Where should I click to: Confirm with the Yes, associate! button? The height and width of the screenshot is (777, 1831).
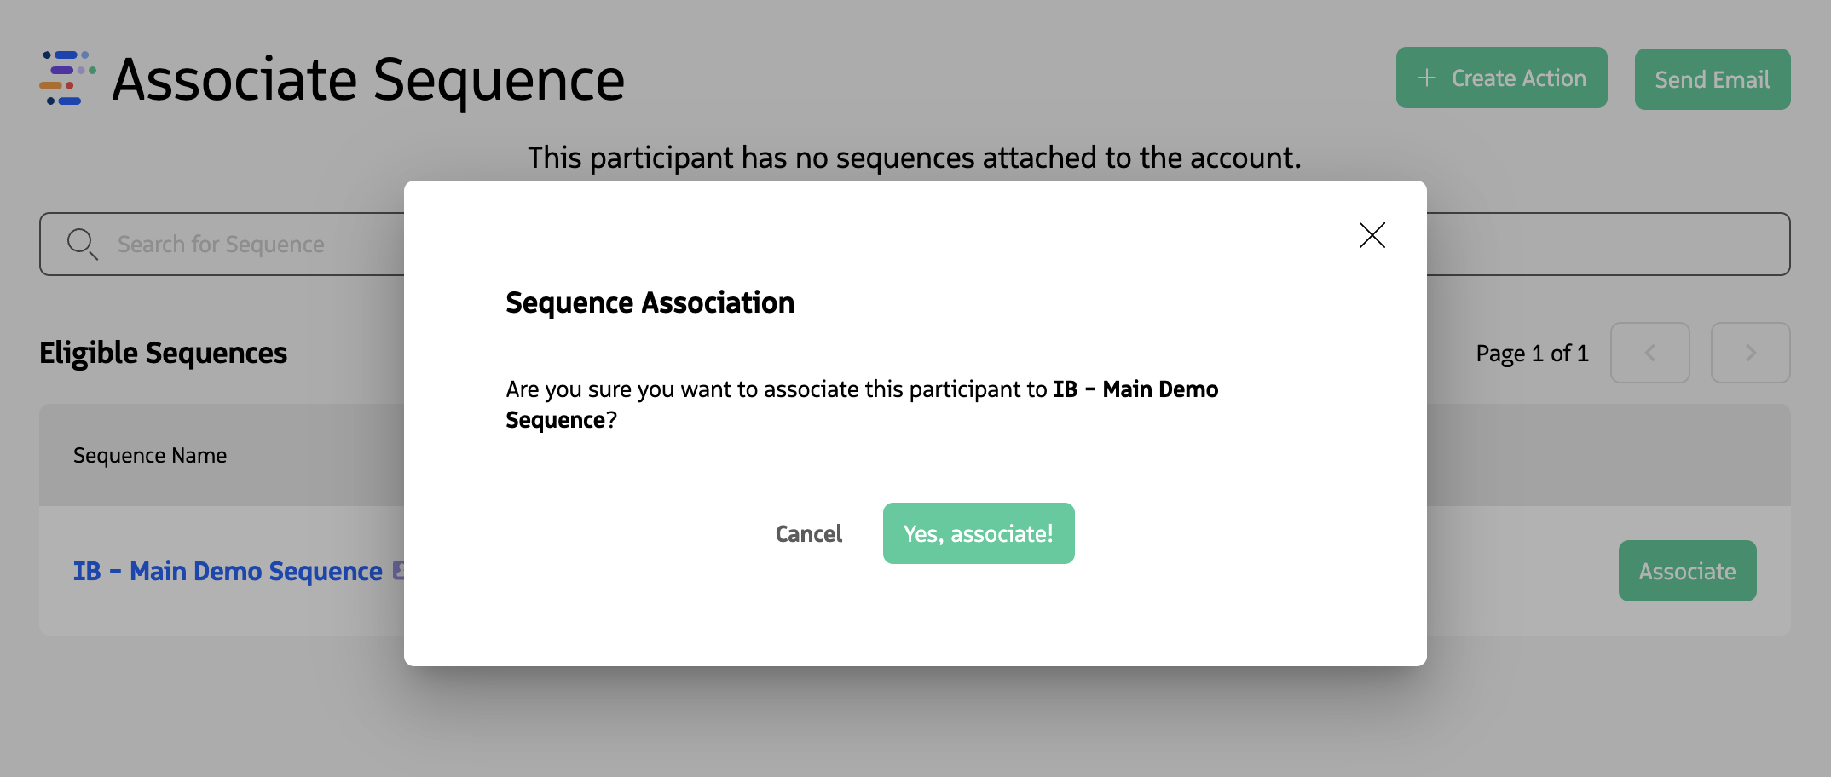pos(979,533)
